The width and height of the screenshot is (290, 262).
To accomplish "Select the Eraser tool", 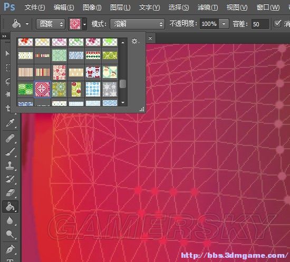I will pyautogui.click(x=10, y=193).
